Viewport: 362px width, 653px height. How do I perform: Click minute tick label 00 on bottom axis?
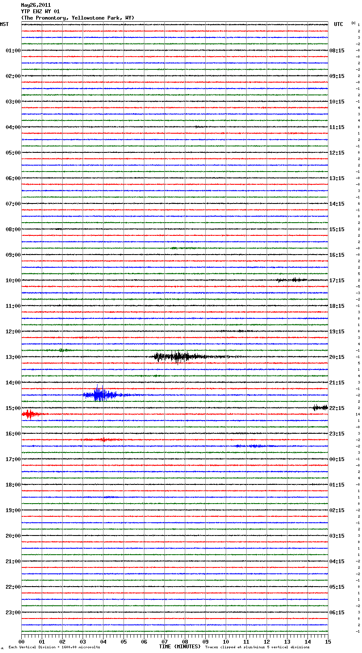(x=22, y=642)
